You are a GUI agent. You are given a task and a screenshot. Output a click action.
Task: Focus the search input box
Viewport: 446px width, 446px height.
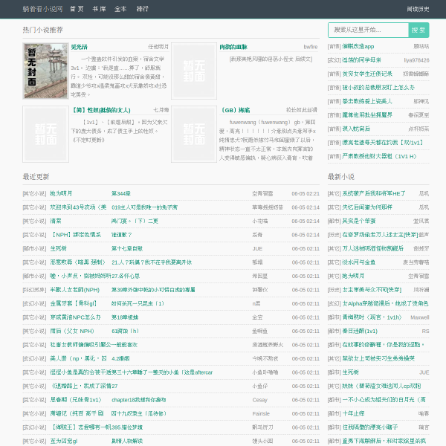[x=369, y=30]
